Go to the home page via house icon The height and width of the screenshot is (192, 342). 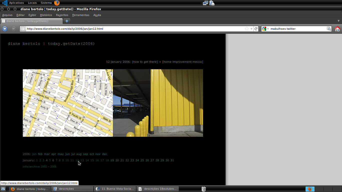point(337,29)
